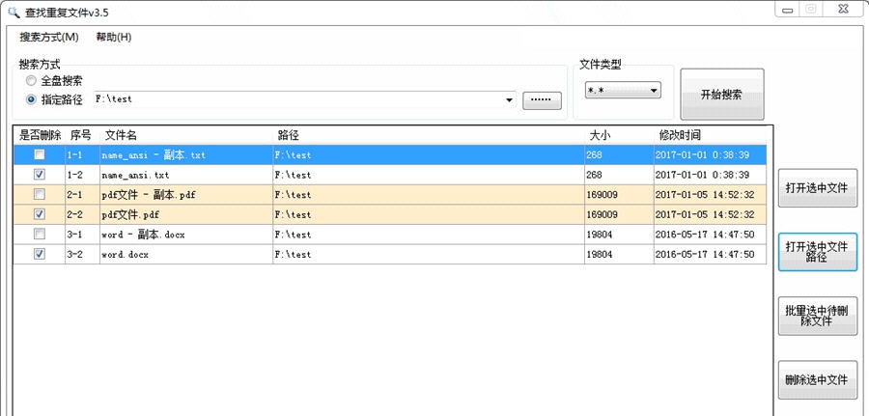Screen dimensions: 869x416
Task: Select the 指定路径 radio button
Action: coord(31,99)
